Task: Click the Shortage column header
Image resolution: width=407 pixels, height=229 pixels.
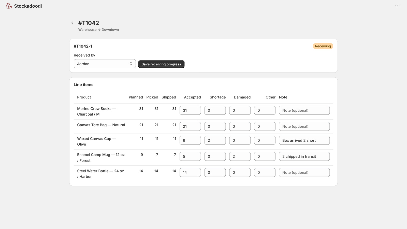Action: 218,97
